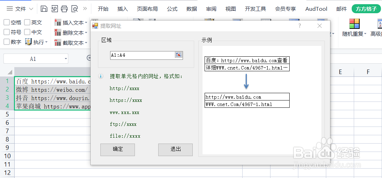Image resolution: width=382 pixels, height=178 pixels.
Task: Switch to the 数据 tab
Action: click(192, 9)
